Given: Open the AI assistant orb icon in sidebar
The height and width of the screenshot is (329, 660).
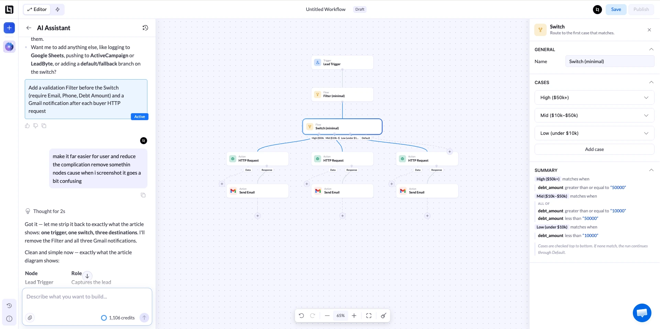Looking at the screenshot, I should point(9,47).
